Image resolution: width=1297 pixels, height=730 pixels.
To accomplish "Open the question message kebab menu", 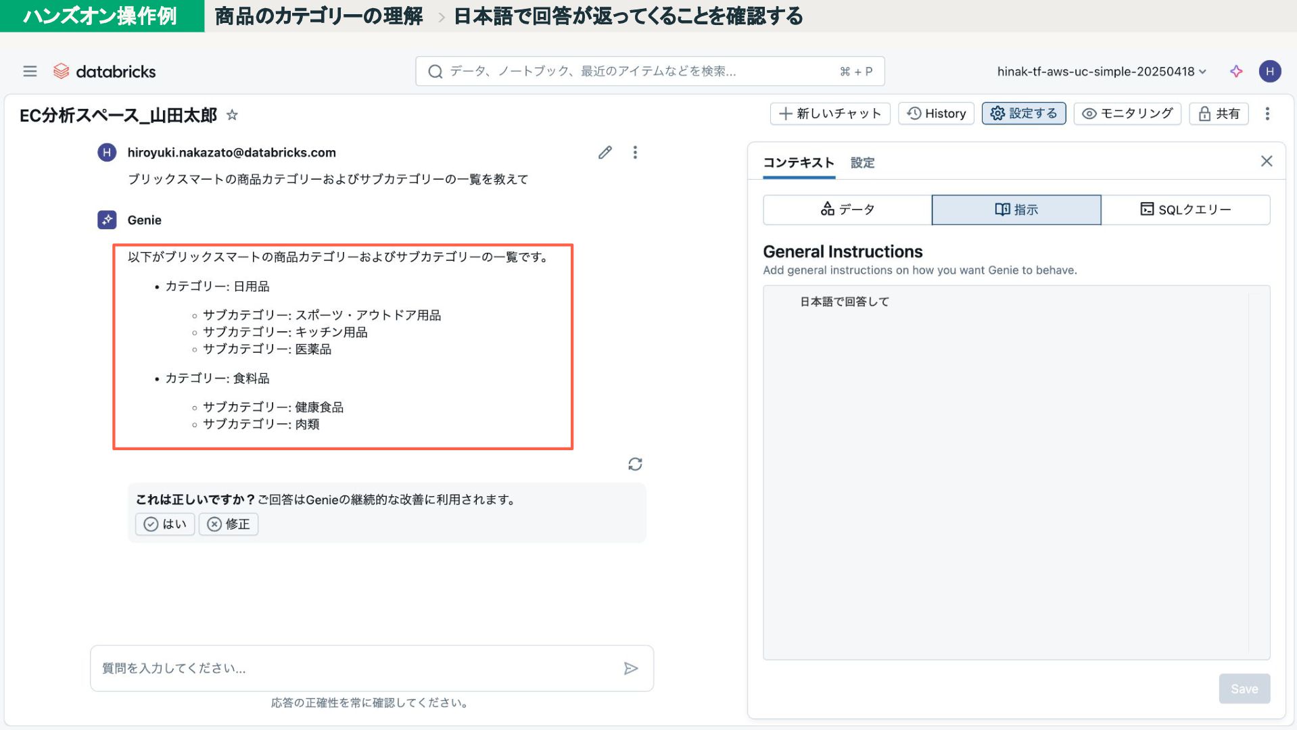I will [x=635, y=153].
